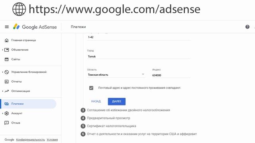Image resolution: width=255 pixels, height=143 pixels.
Task: Click the Google AdSense logo
Action: coord(35,27)
